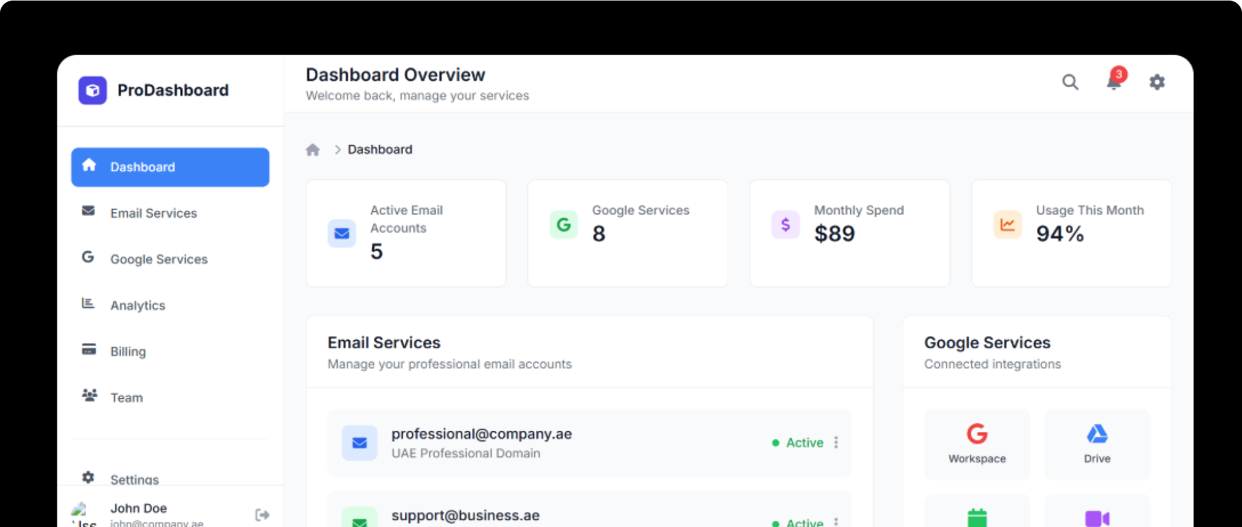Open the options menu for professional@company.ae

836,443
